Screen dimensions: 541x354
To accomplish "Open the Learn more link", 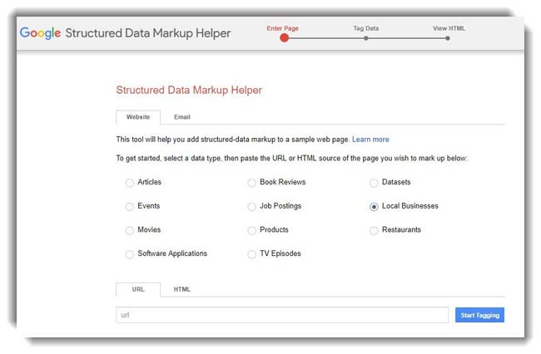I will (370, 140).
